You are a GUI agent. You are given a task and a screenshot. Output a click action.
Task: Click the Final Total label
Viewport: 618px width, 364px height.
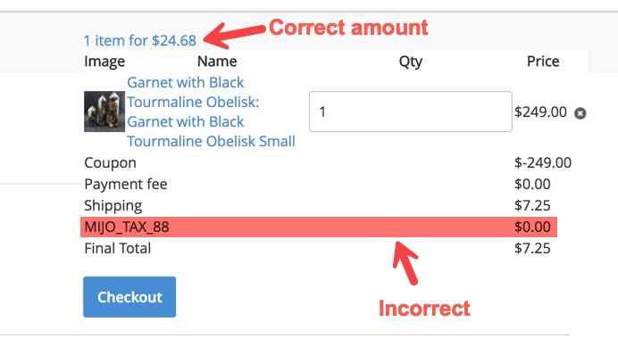(118, 248)
